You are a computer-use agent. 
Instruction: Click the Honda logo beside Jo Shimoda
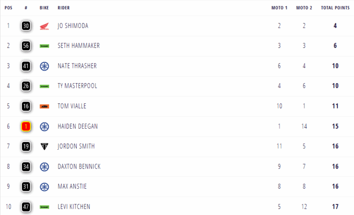click(44, 26)
